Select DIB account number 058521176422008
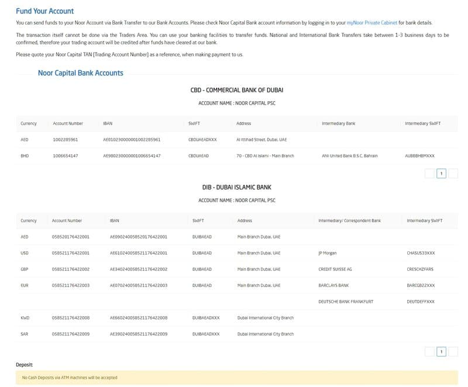Screen dimensions: 468x387 pos(70,318)
